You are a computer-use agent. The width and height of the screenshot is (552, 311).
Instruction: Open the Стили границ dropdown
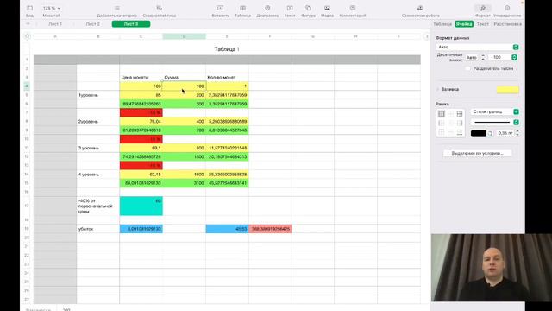click(494, 111)
